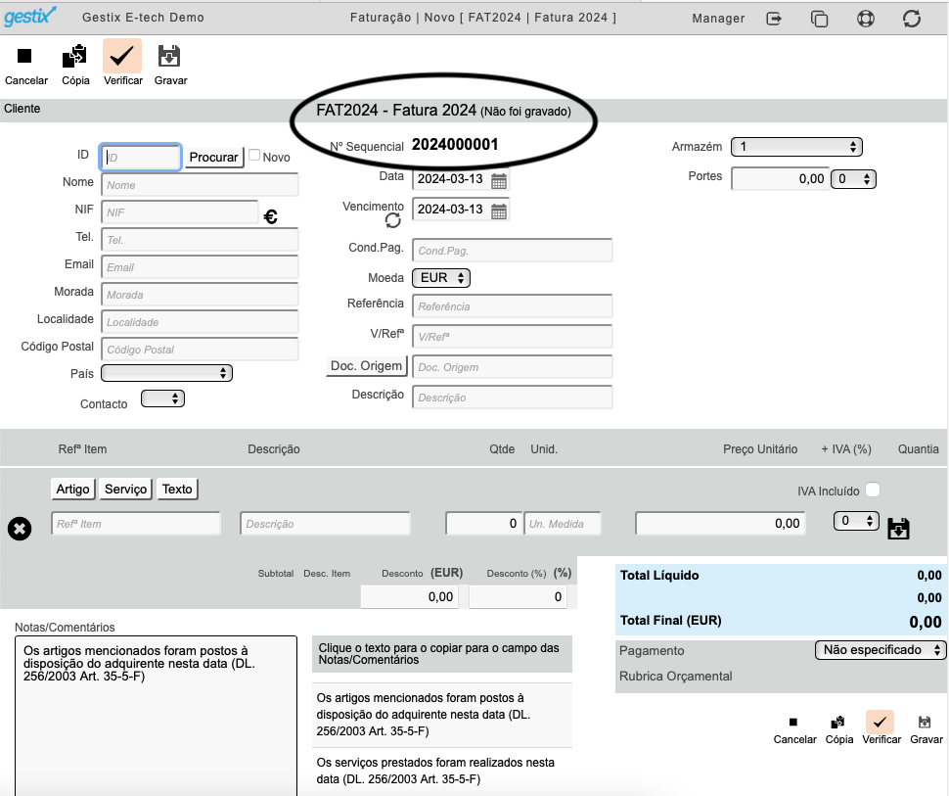949x796 pixels.
Task: Click the Un. Medida field
Action: 563,524
